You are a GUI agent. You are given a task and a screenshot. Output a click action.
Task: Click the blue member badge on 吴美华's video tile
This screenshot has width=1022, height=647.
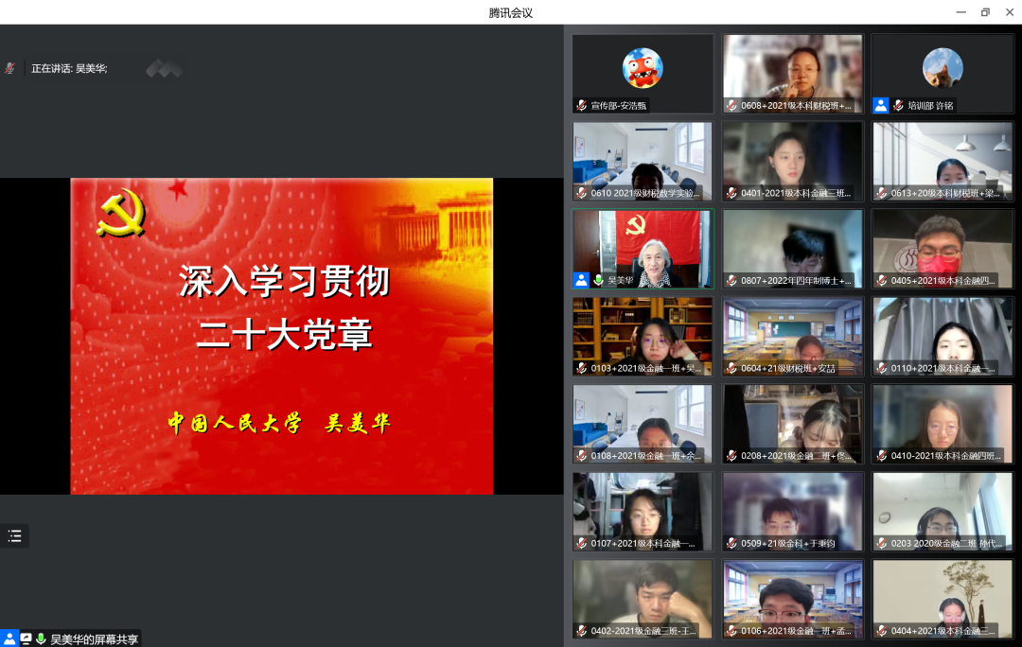[581, 279]
